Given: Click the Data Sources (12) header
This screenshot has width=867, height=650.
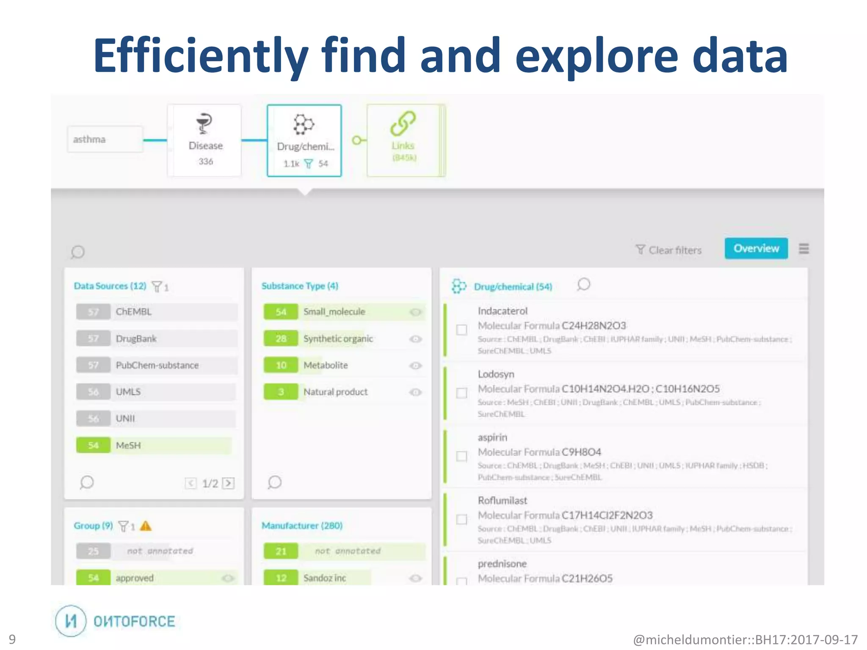Looking at the screenshot, I should (x=110, y=286).
